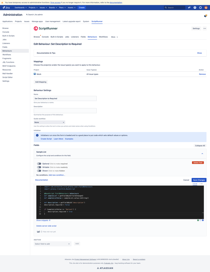Open the Guide workflow None dropdown
This screenshot has height=272, width=210.
coord(49,122)
